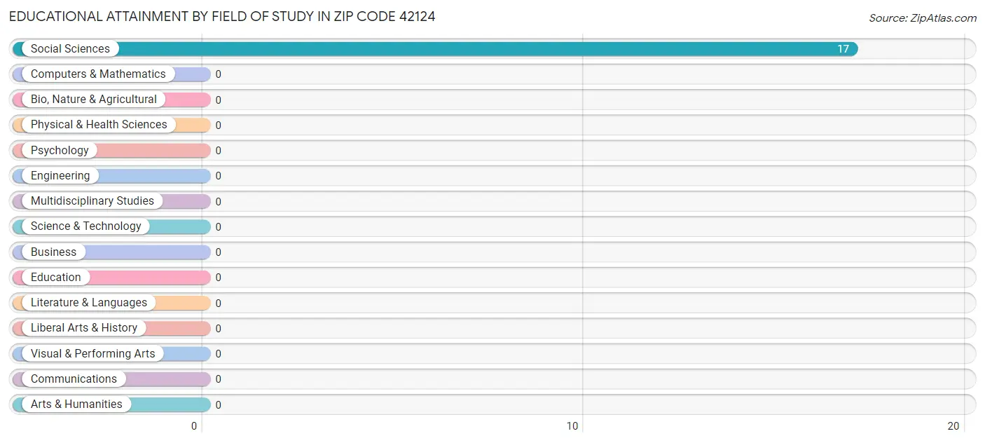Click the Business bar label
This screenshot has width=985, height=443.
53,252
